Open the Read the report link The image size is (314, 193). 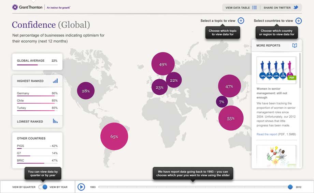click(x=267, y=134)
